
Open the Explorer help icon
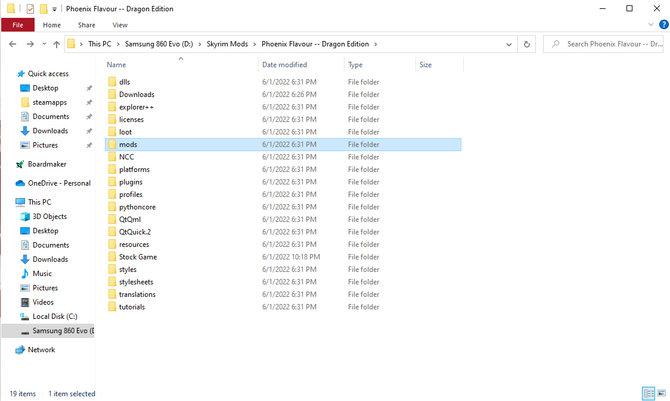pos(663,25)
